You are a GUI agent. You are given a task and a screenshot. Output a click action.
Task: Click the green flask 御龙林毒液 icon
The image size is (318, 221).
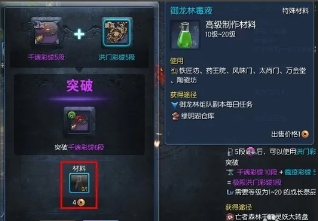[185, 35]
